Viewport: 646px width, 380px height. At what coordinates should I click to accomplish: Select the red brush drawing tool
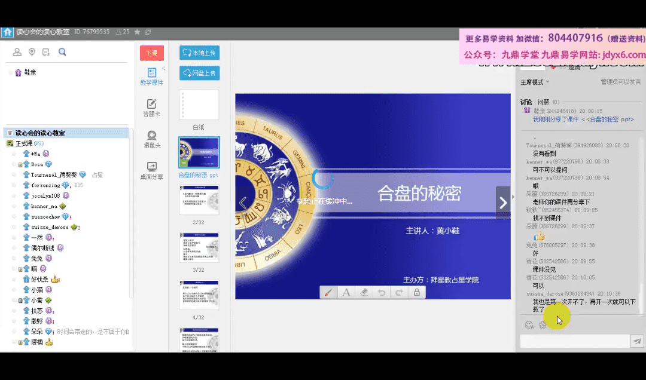[x=328, y=292]
